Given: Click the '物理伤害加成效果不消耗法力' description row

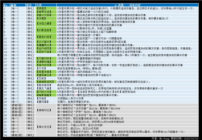Looking at the screenshot, I should (84, 75).
